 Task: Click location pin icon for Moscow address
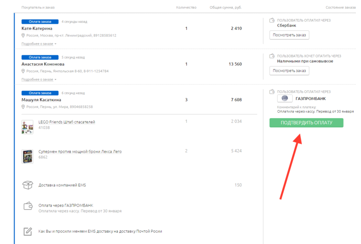point(23,36)
